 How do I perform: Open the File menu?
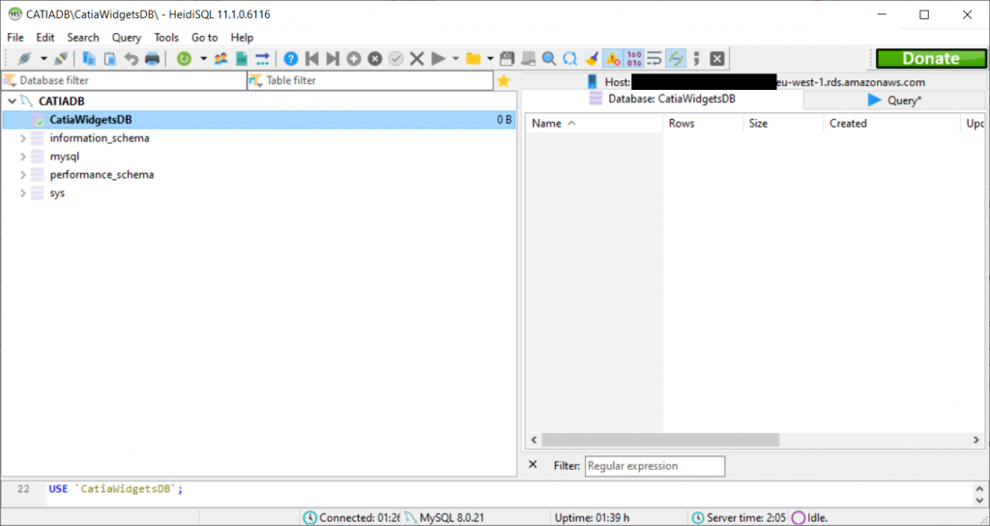(x=15, y=38)
